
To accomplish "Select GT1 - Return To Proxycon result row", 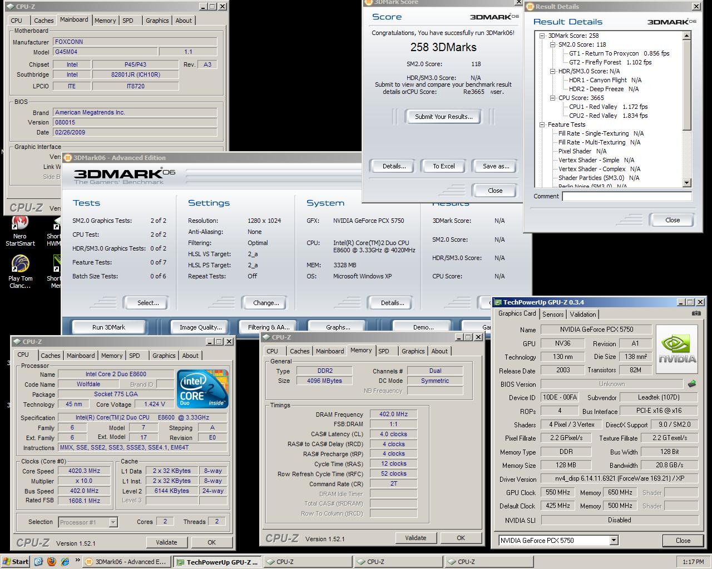I will pyautogui.click(x=619, y=53).
